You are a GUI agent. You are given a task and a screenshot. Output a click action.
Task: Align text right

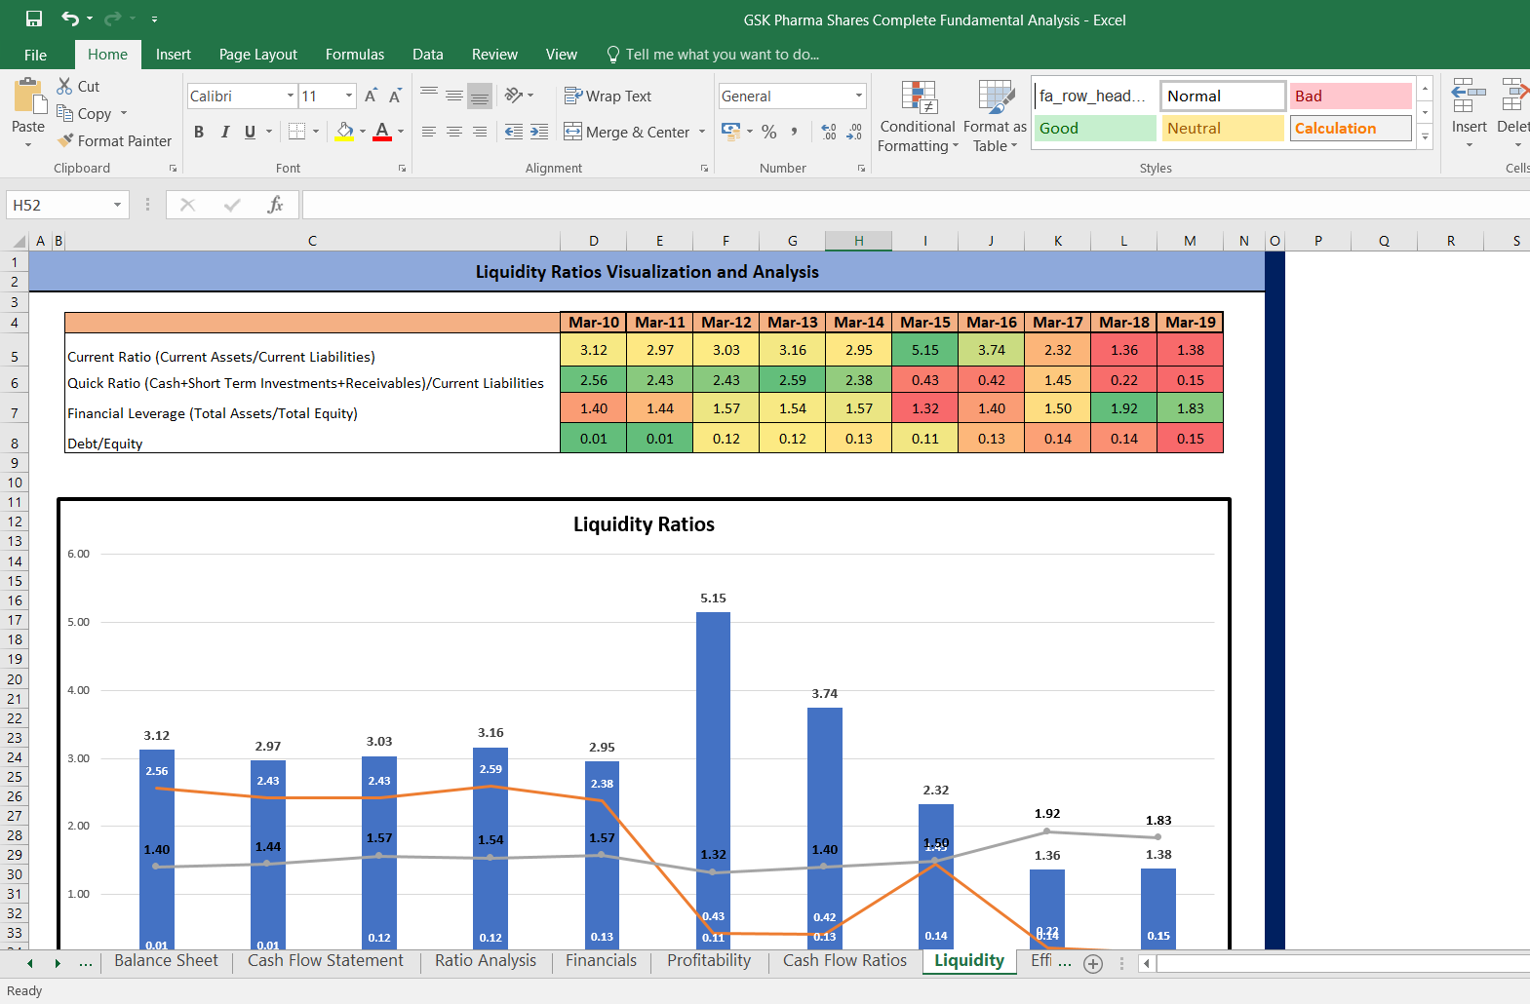point(480,132)
